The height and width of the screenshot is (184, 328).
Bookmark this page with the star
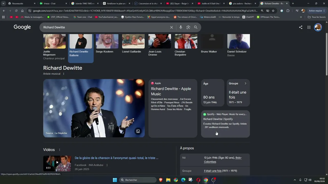(273, 11)
